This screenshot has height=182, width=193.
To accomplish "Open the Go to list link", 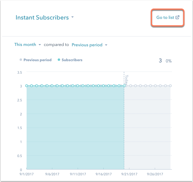I will pyautogui.click(x=168, y=17).
